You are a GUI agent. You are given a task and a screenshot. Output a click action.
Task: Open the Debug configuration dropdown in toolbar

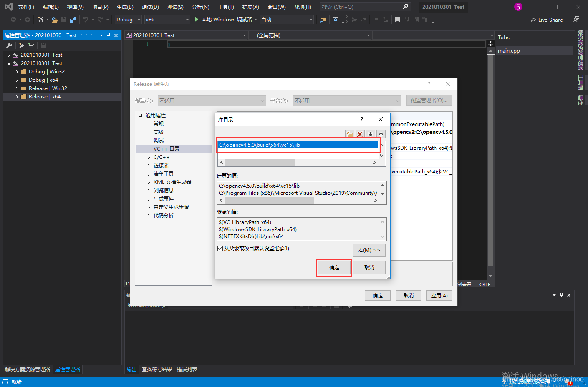[x=128, y=20]
